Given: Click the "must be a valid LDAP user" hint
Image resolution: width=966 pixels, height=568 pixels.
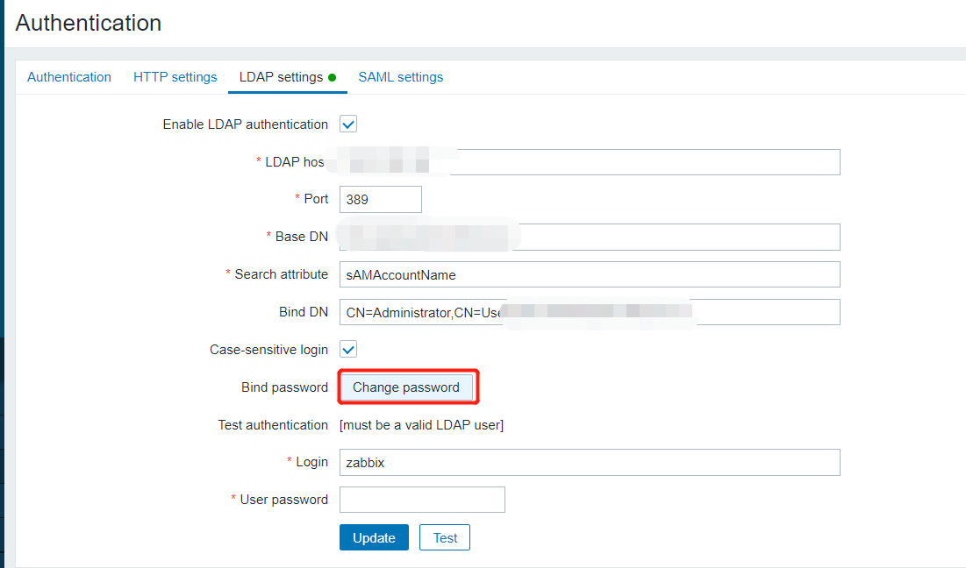Looking at the screenshot, I should [422, 425].
